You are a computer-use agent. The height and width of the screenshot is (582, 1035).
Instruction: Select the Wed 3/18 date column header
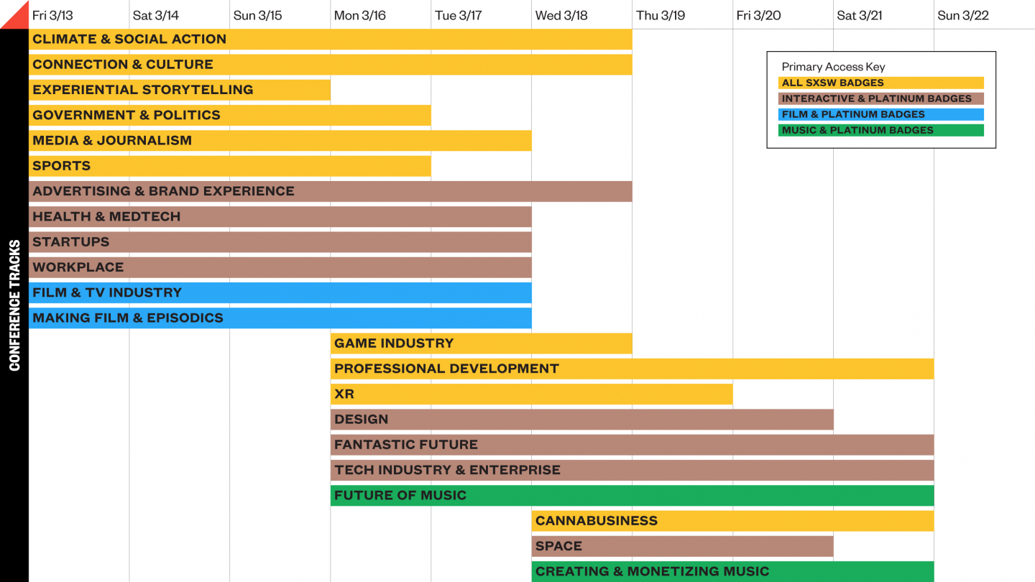(562, 15)
